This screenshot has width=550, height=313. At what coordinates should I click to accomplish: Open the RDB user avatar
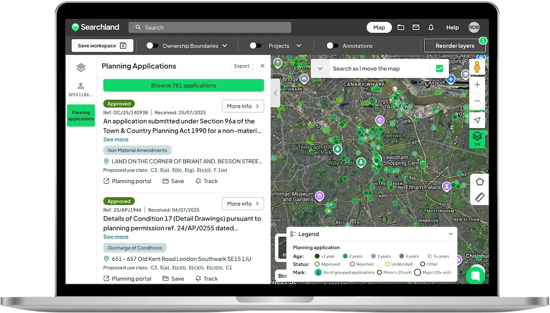pos(473,27)
